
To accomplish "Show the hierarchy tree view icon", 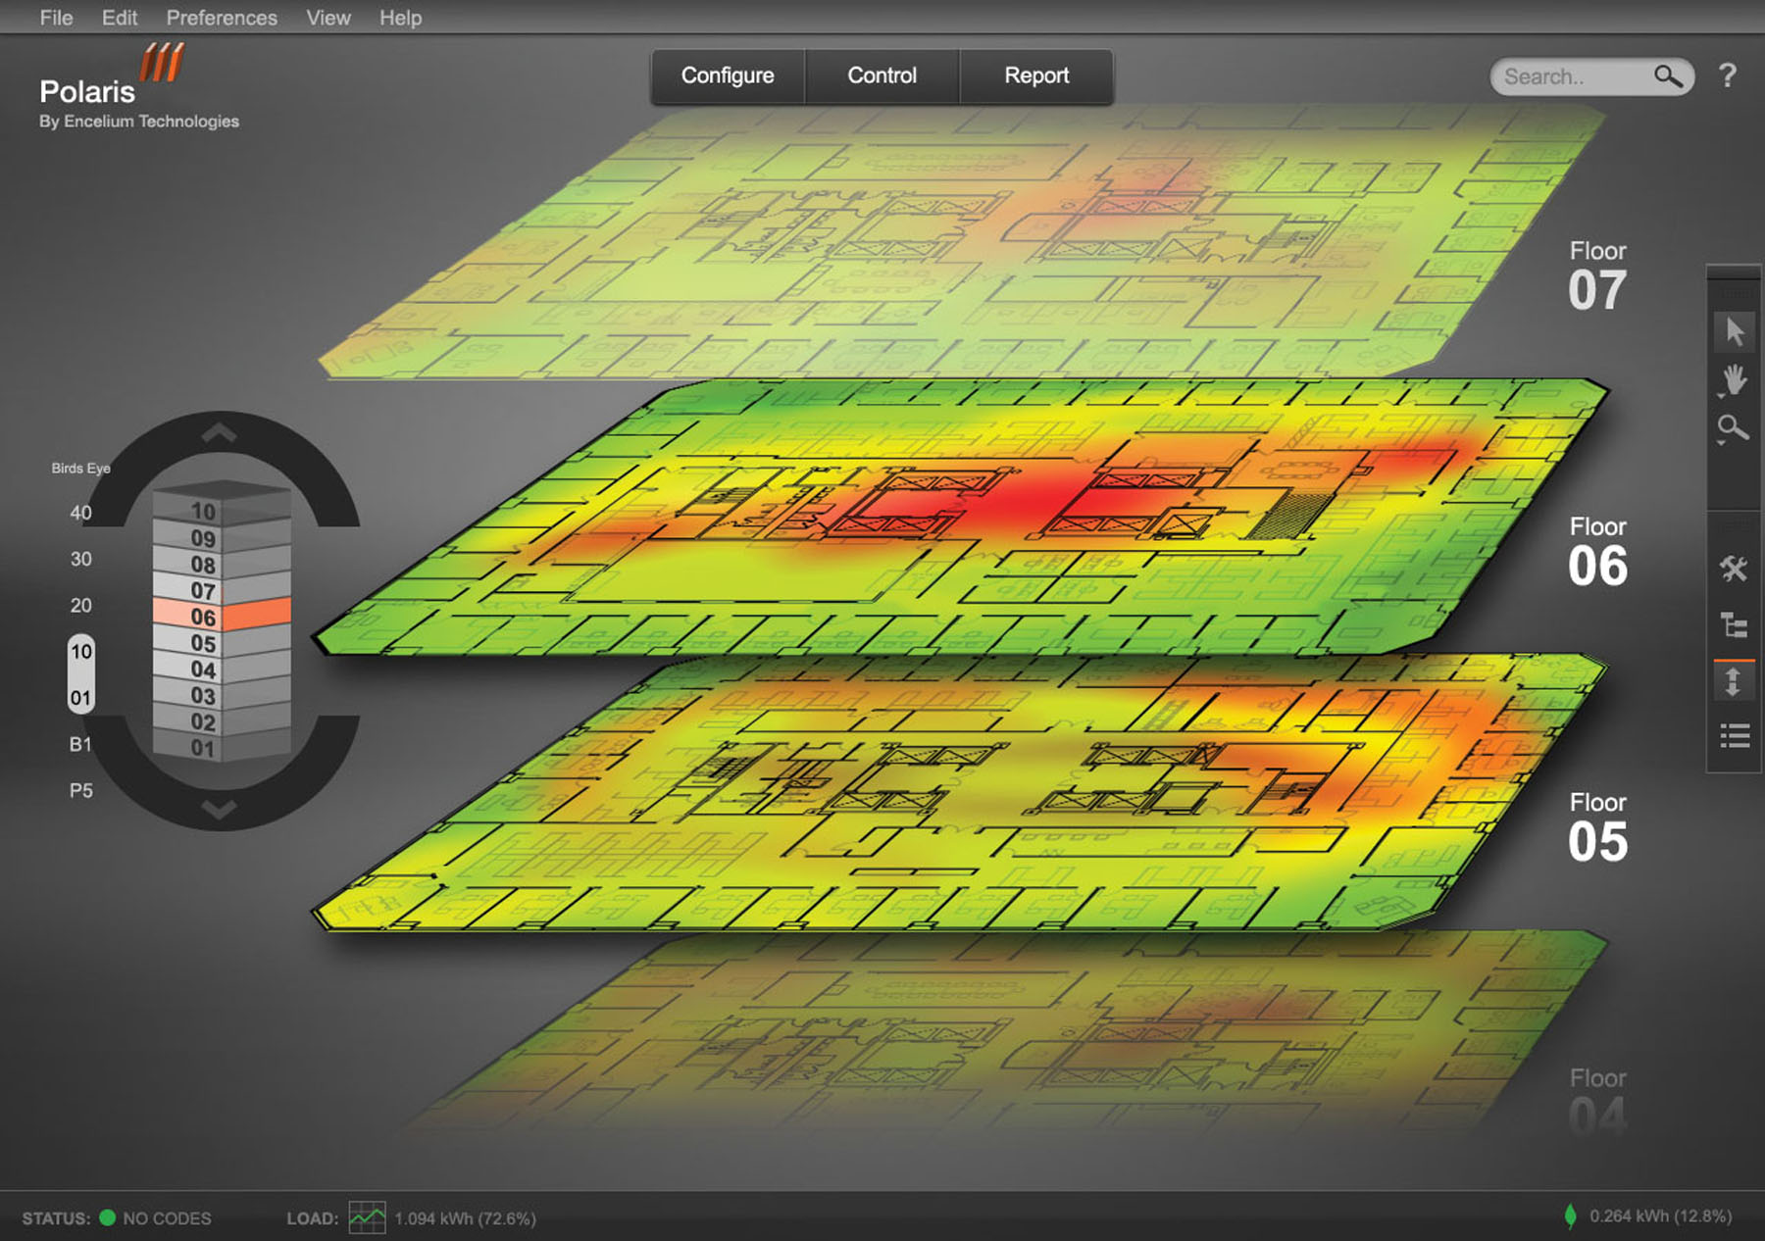I will coord(1734,625).
